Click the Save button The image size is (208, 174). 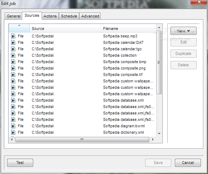pyautogui.click(x=158, y=163)
